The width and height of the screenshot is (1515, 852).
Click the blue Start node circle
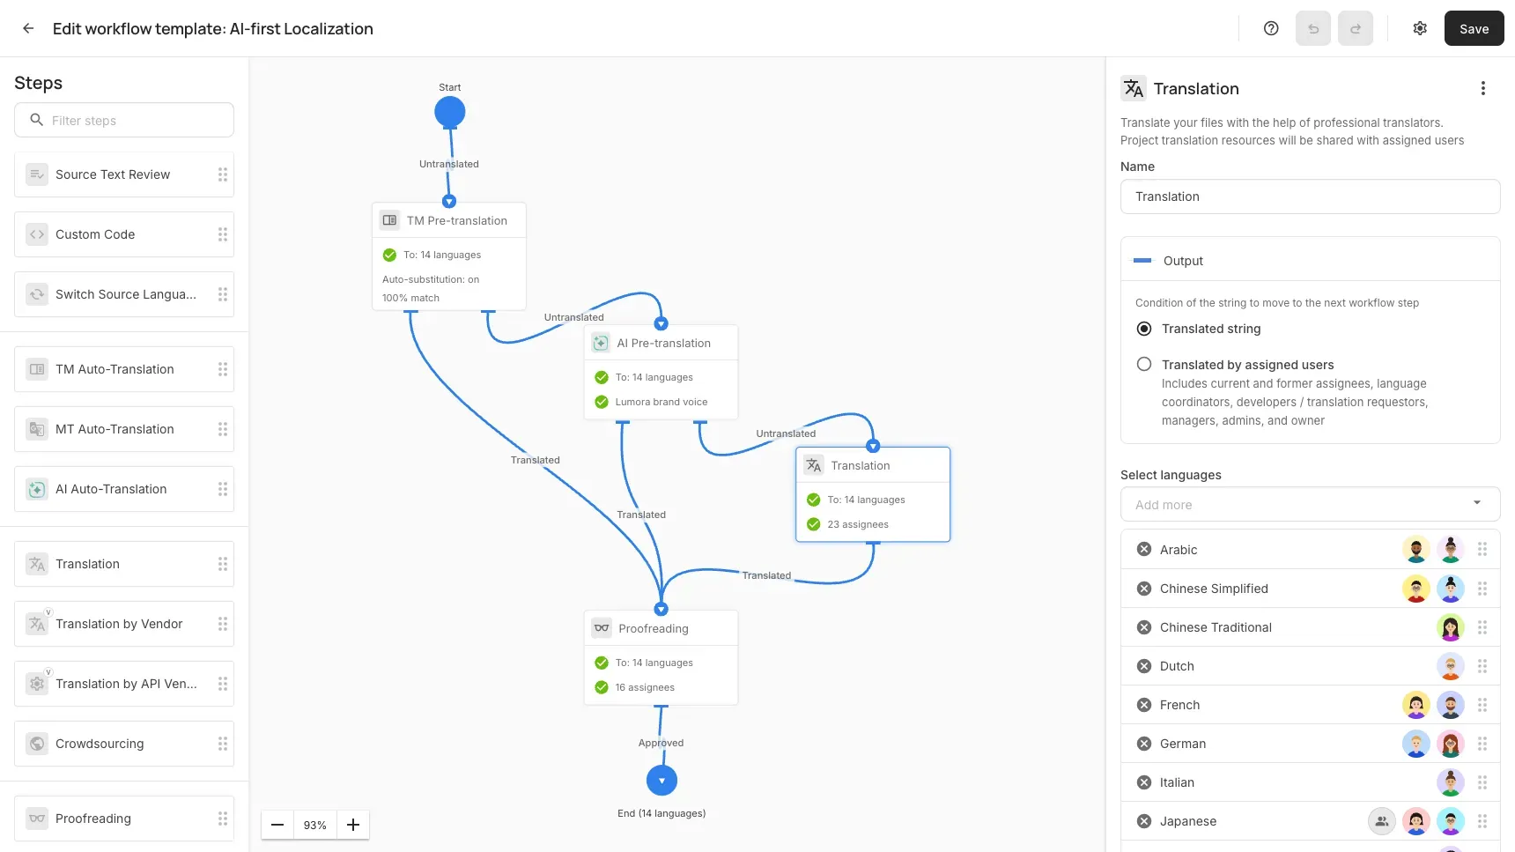click(449, 112)
